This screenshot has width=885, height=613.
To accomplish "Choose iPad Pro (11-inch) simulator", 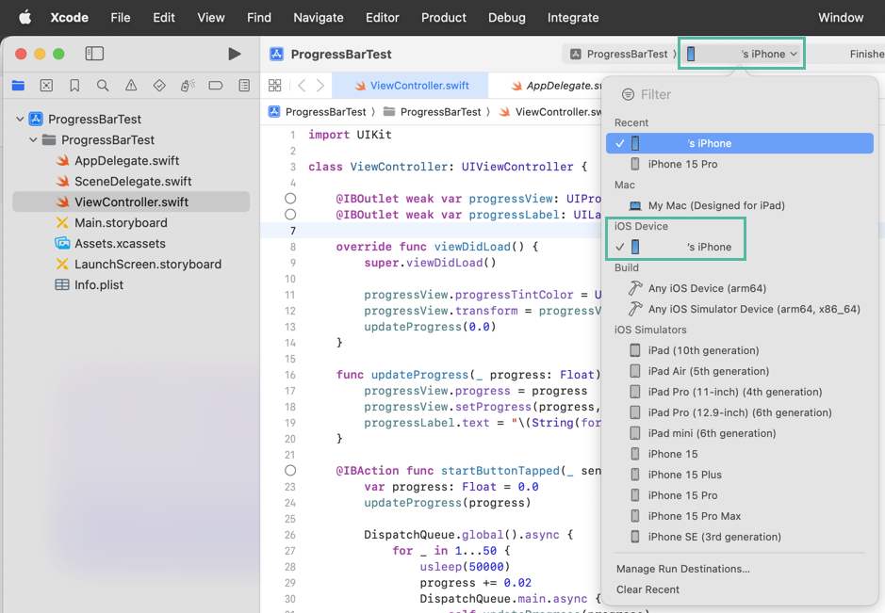I will coord(739,392).
